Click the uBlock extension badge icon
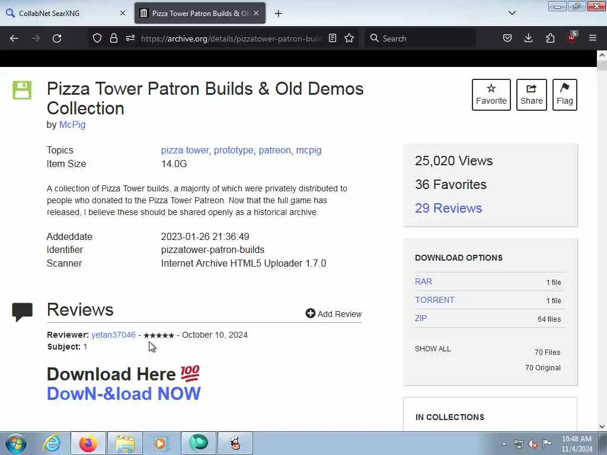 572,37
